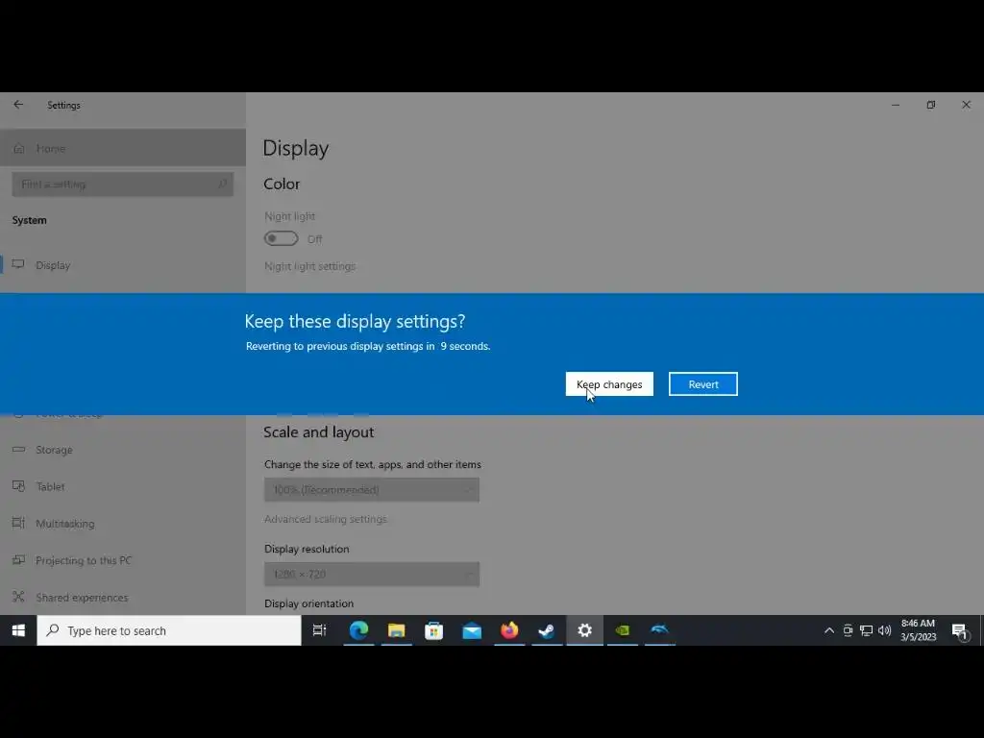Click the search magnifier in Find a setting
This screenshot has height=738, width=984.
222,184
